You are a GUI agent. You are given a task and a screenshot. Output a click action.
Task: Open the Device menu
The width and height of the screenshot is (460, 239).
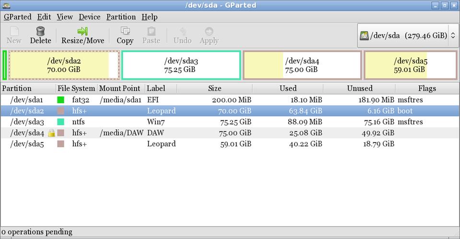click(89, 17)
